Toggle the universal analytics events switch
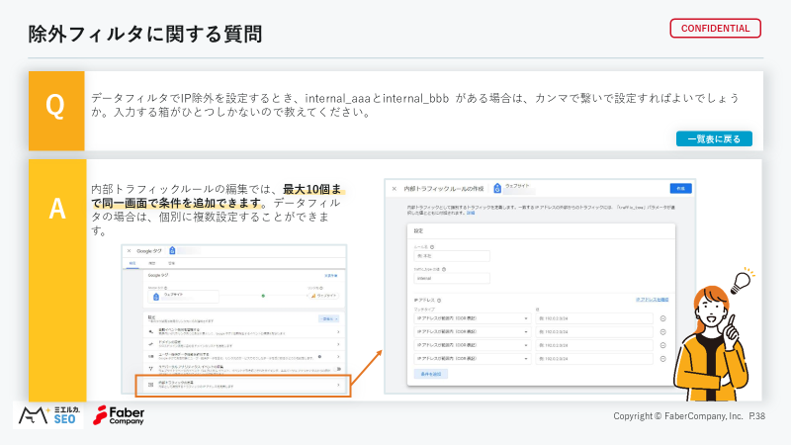 338,369
